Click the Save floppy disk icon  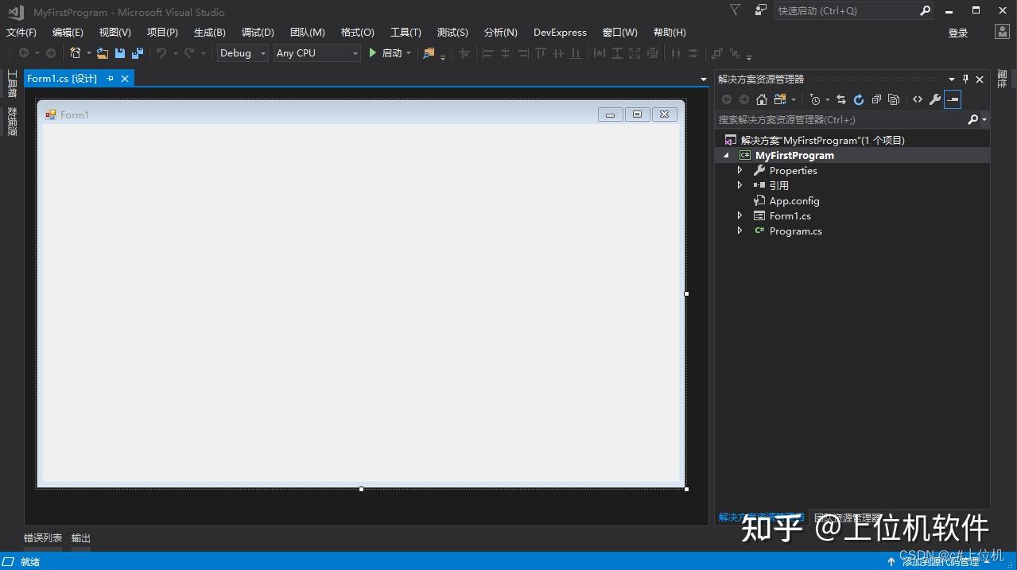(x=120, y=53)
